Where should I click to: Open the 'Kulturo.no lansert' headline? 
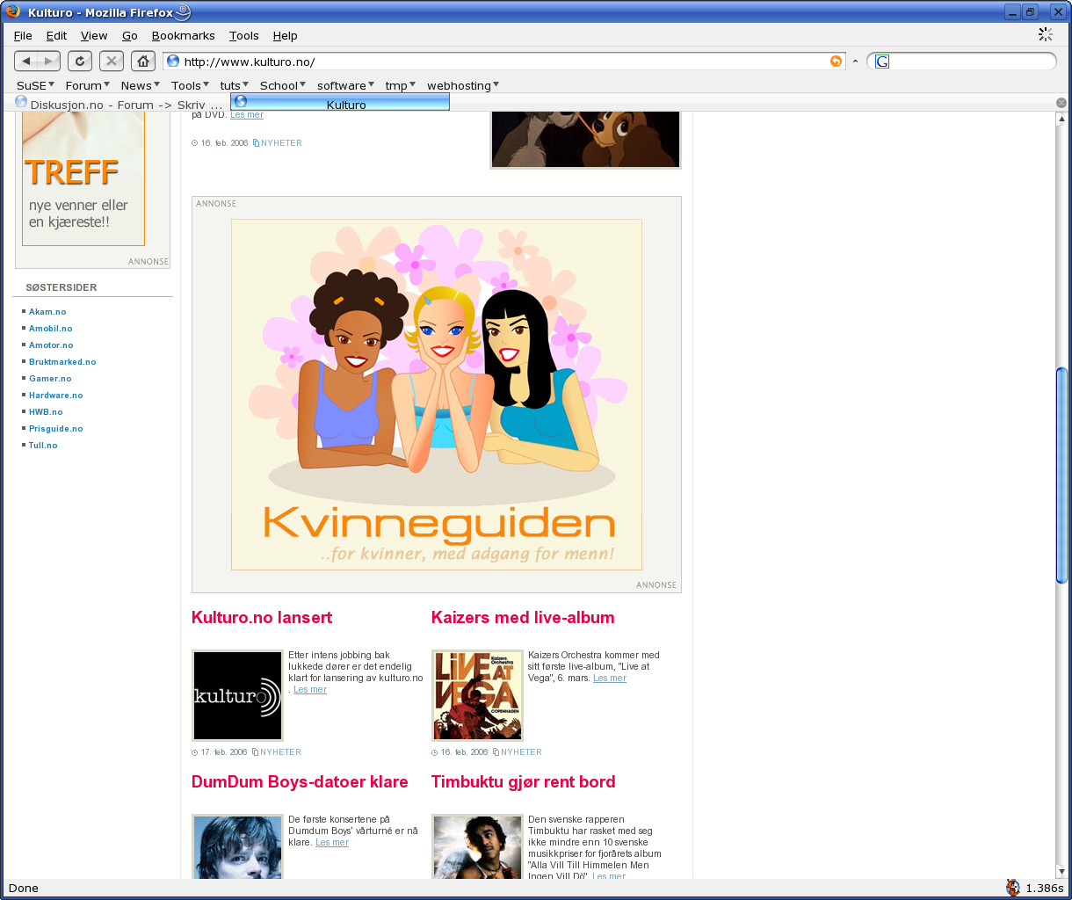point(262,618)
